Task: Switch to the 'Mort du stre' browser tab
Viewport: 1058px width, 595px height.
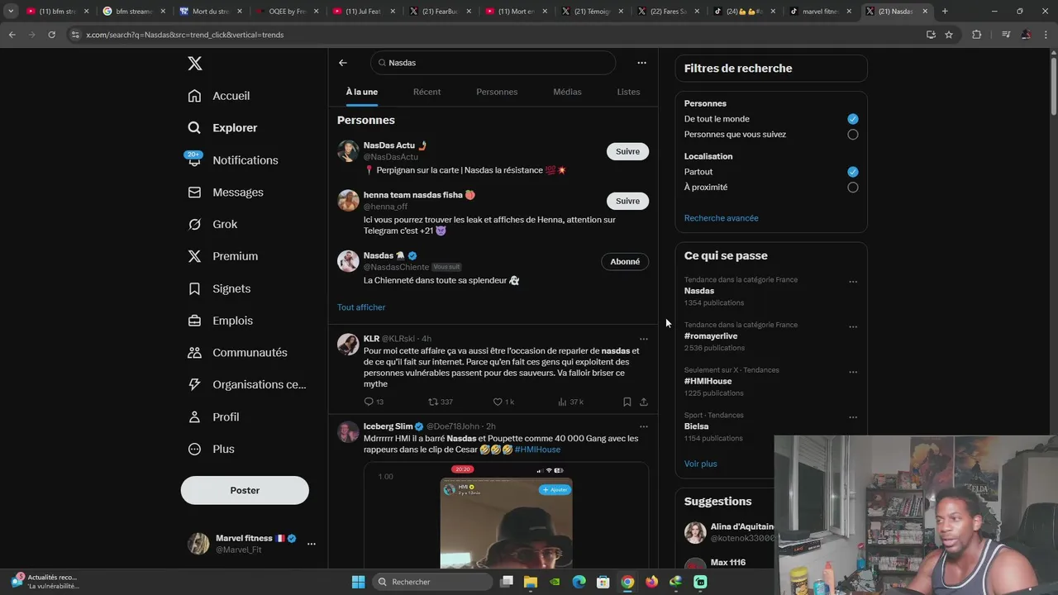Action: pyautogui.click(x=210, y=12)
